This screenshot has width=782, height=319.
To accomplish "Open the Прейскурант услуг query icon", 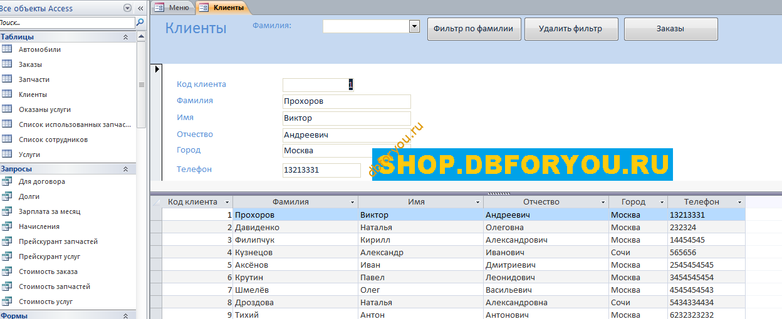I will [x=8, y=256].
